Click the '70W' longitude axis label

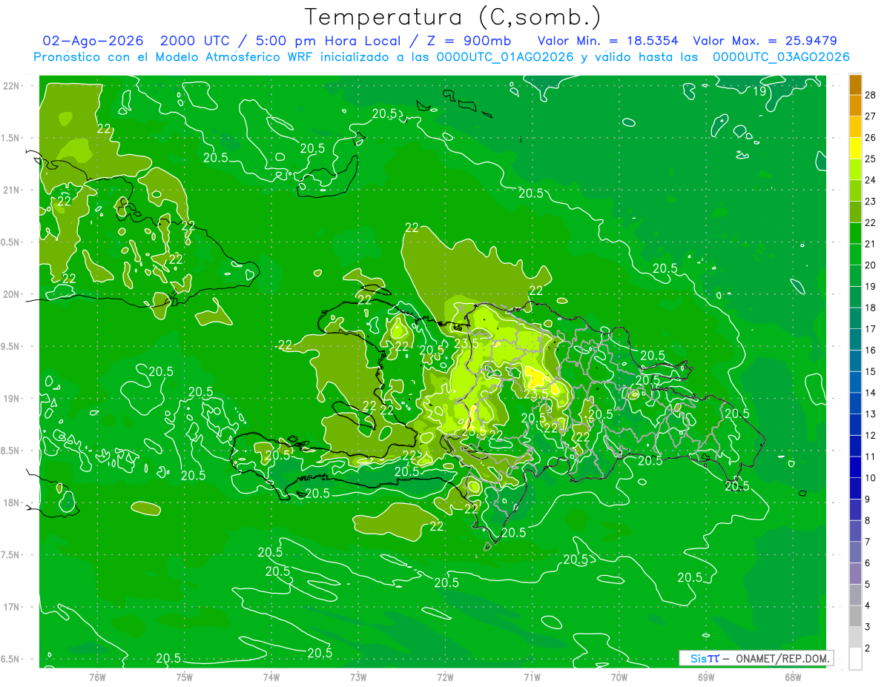point(619,677)
